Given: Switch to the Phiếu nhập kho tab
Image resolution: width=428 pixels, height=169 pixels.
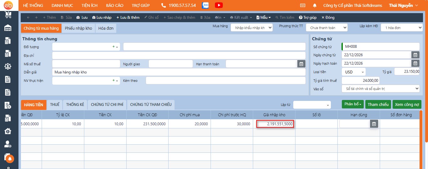Looking at the screenshot, I should pyautogui.click(x=78, y=28).
